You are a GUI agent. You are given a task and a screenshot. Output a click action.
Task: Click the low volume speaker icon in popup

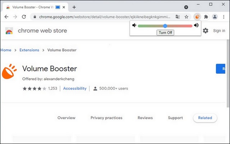coord(134,25)
